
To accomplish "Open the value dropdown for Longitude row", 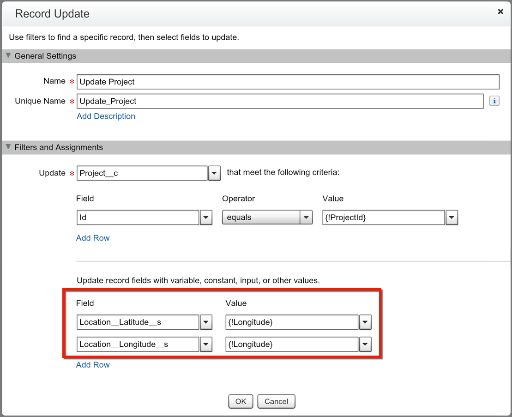I will [365, 344].
